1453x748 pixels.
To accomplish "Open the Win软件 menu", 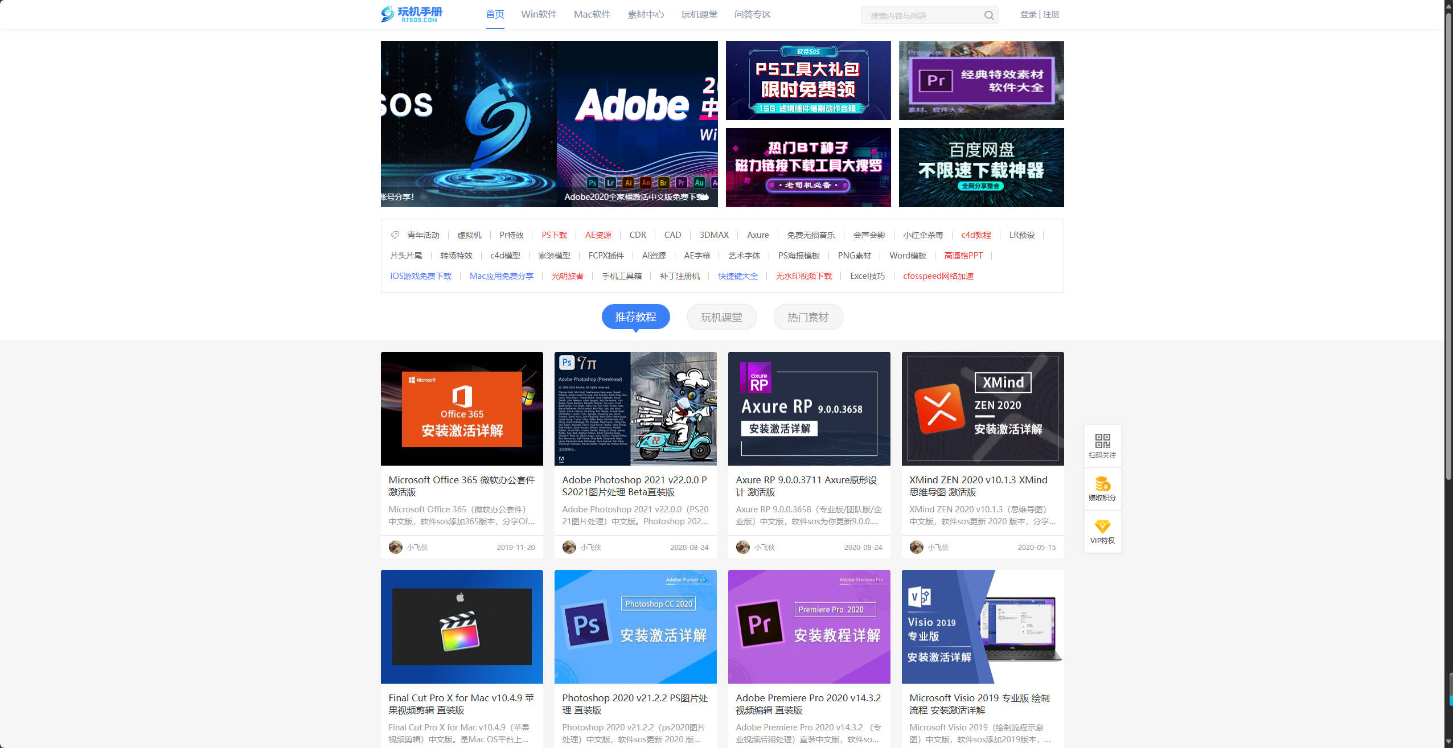I will coord(539,14).
